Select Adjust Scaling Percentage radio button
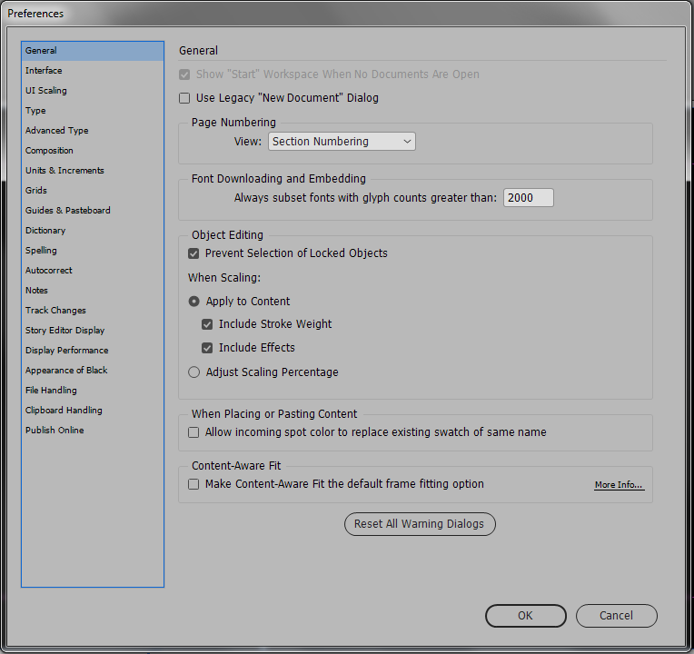The image size is (694, 654). coord(193,372)
